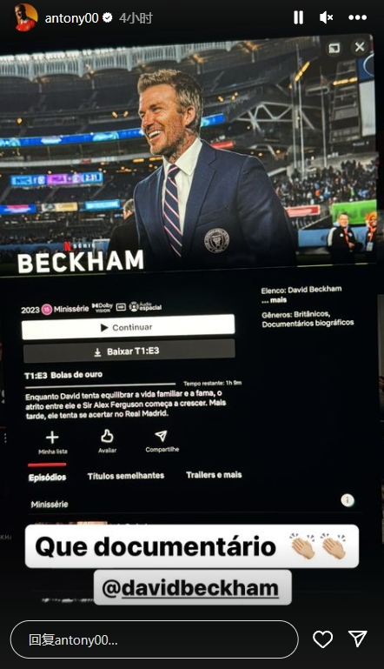Image resolution: width=384 pixels, height=669 pixels.
Task: Add series to Minha lista
Action: 52,442
